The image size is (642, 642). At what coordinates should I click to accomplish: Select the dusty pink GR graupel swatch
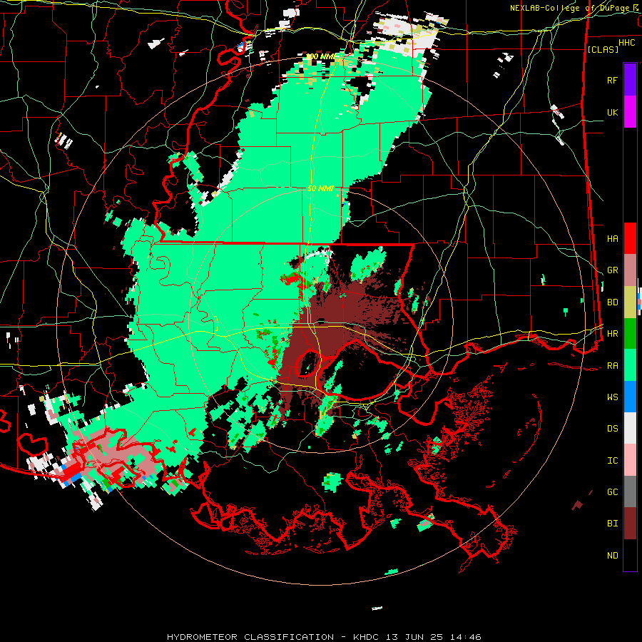tap(630, 270)
